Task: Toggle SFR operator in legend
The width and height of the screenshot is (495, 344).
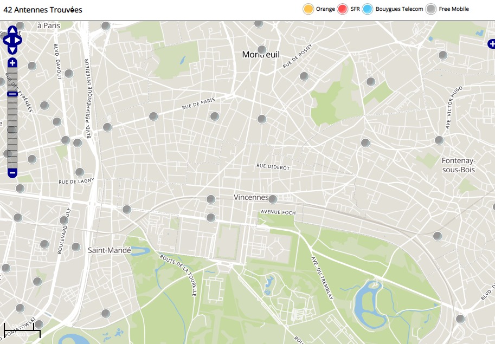Action: pos(342,9)
